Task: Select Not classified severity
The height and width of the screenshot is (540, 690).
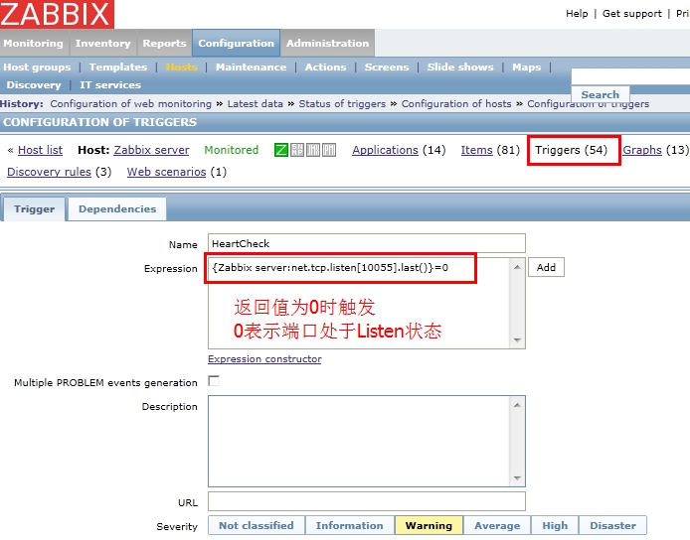Action: [x=257, y=525]
